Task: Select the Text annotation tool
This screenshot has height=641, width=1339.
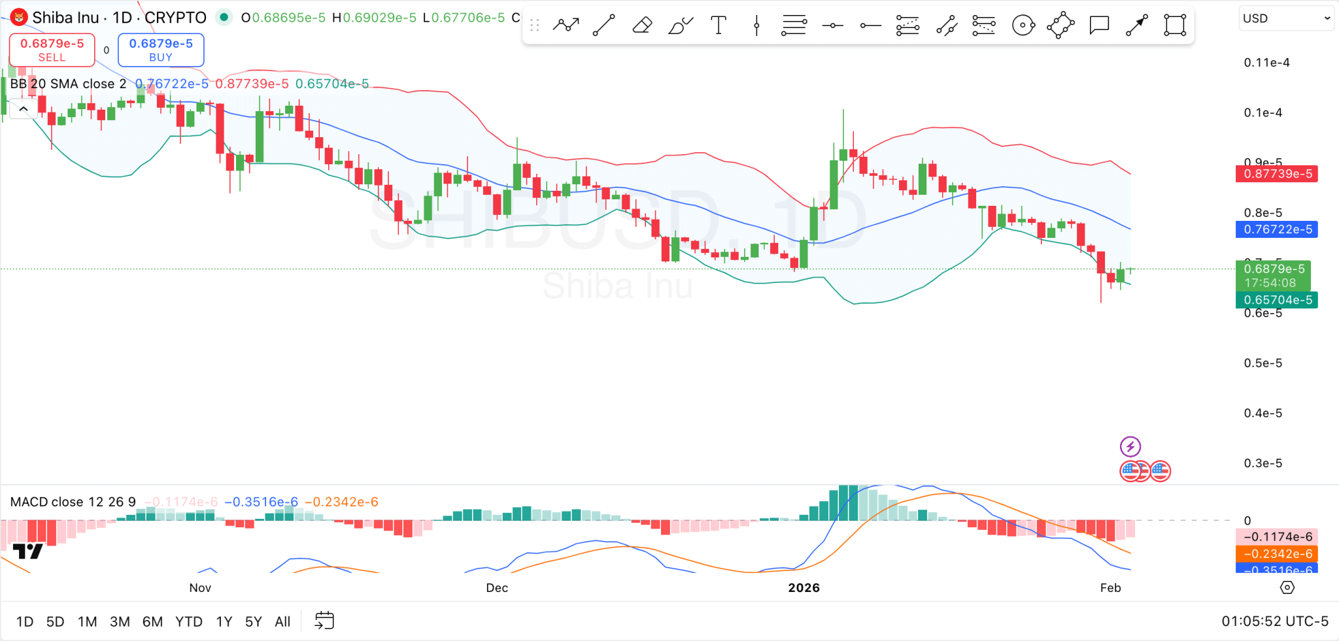Action: (718, 24)
